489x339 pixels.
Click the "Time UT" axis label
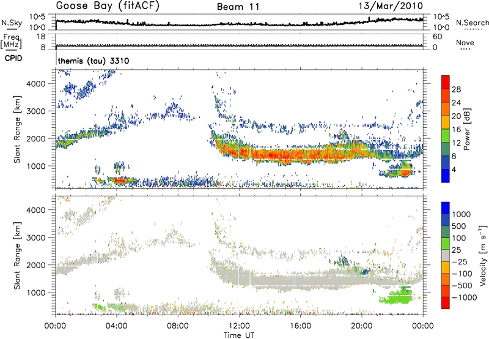239,335
